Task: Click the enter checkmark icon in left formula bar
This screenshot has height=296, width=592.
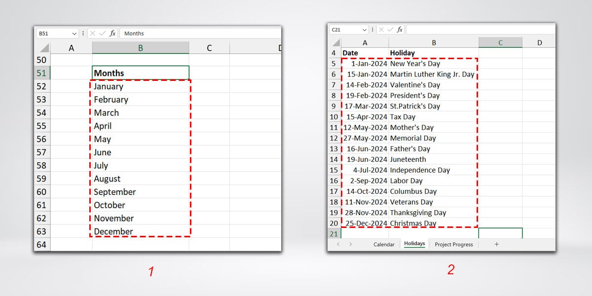Action: tap(102, 34)
